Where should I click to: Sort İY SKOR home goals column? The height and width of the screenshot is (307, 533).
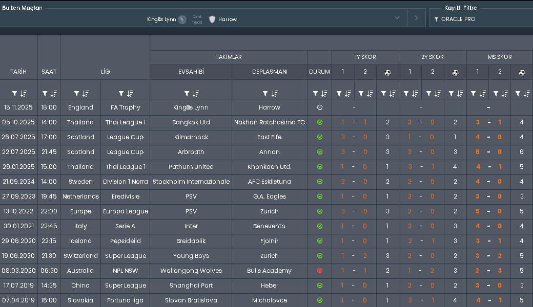tap(348, 94)
